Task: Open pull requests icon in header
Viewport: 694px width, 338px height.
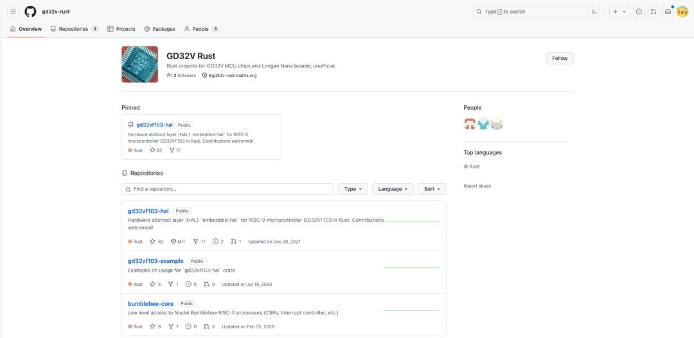Action: pos(654,12)
